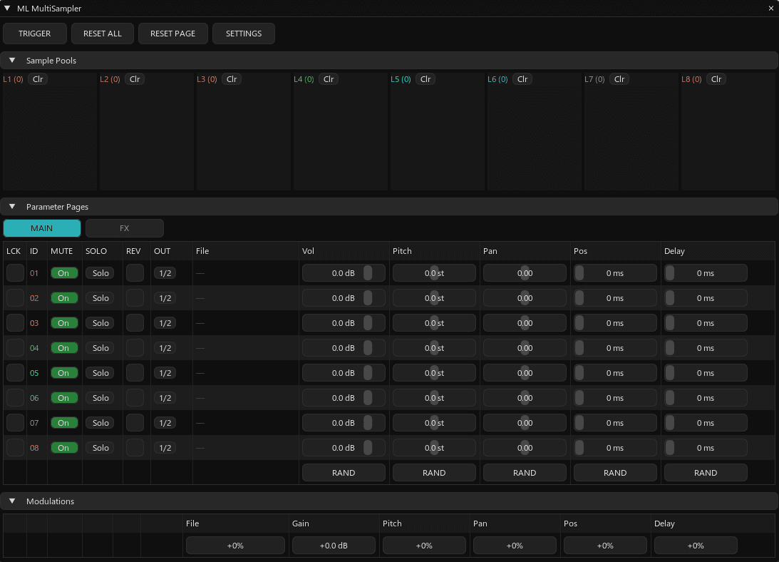Click the SOLO column header

tap(96, 251)
